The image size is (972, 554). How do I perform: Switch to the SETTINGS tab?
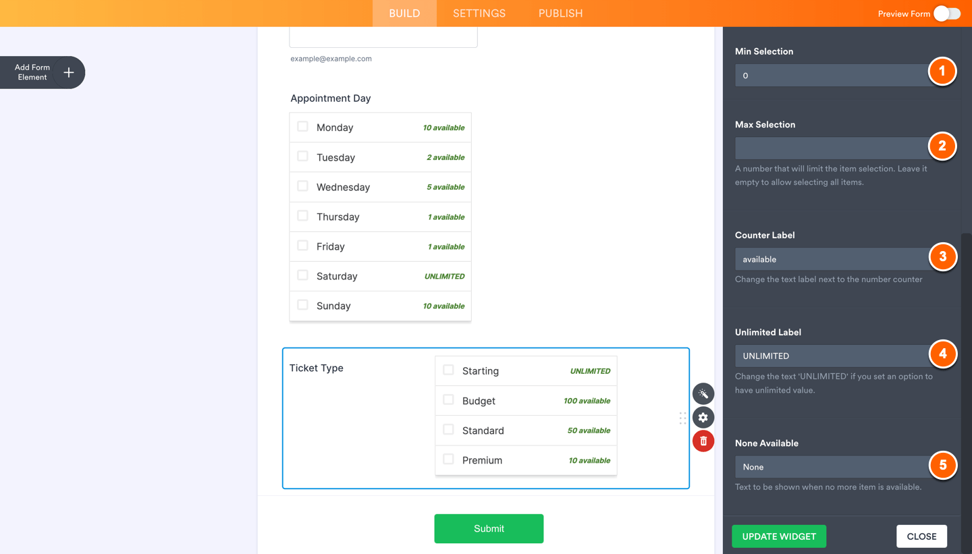[479, 13]
